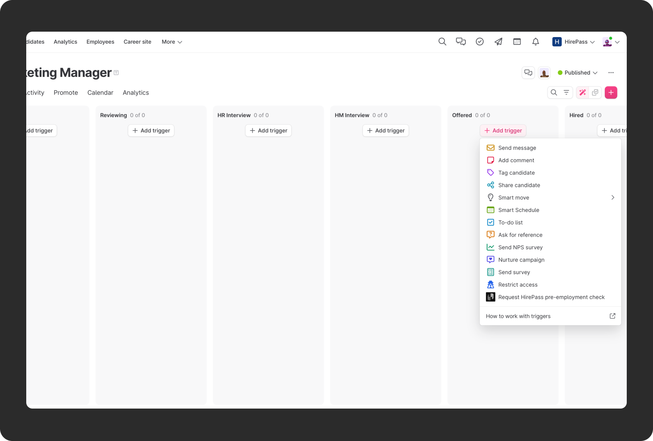Open How to work with triggers link
Viewport: 653px width, 441px height.
550,316
